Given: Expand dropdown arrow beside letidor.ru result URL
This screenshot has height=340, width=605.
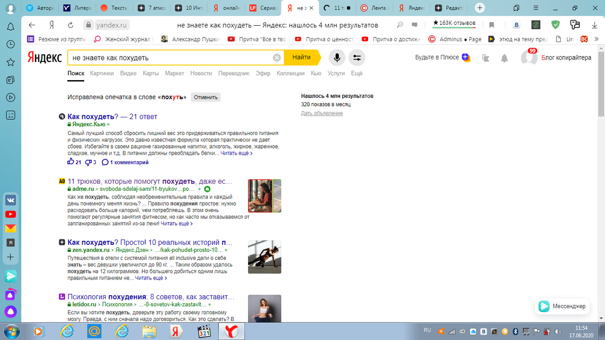Looking at the screenshot, I should point(209,305).
